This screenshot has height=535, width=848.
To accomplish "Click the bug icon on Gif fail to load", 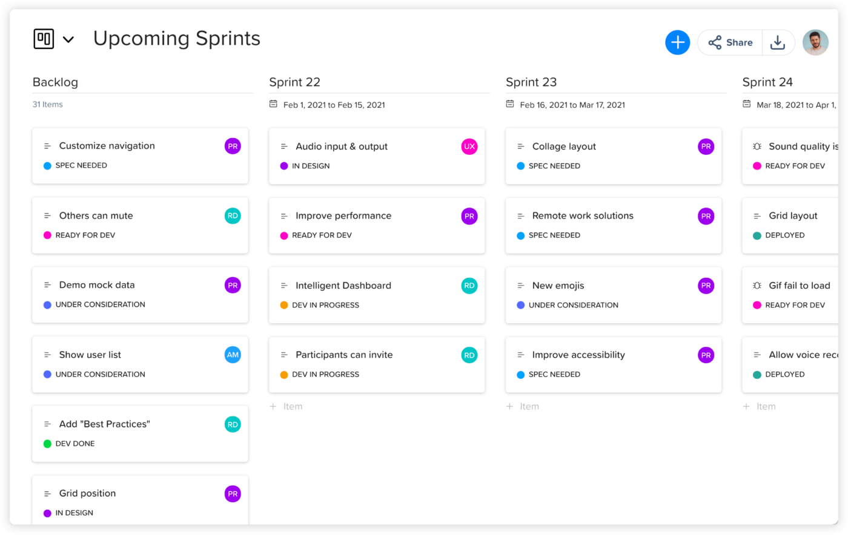I will [x=757, y=286].
